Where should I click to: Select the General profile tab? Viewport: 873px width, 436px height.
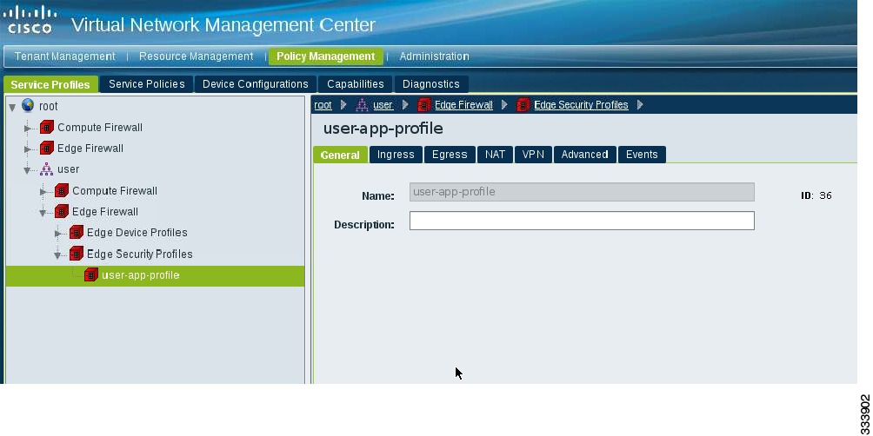(340, 155)
